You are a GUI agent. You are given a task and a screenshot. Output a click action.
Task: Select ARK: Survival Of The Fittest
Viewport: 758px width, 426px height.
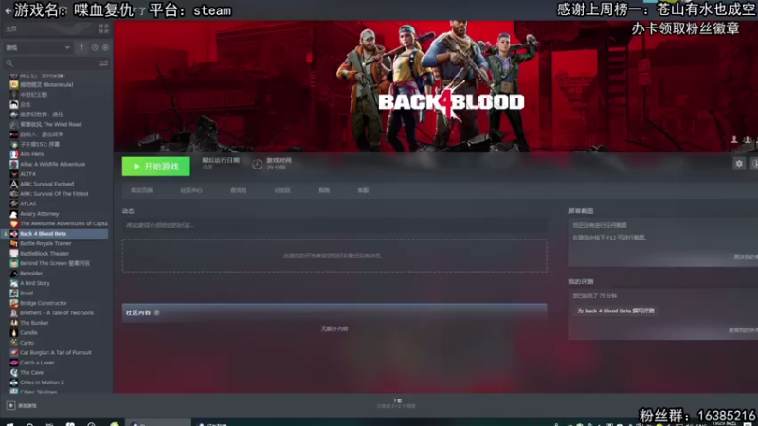click(54, 194)
